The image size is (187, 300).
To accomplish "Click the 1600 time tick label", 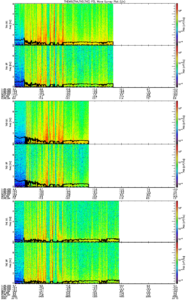I will (121, 296).
